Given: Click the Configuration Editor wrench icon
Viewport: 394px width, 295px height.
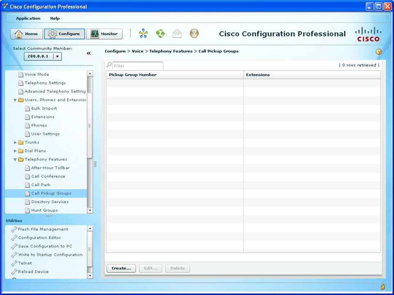Looking at the screenshot, I should pos(14,238).
